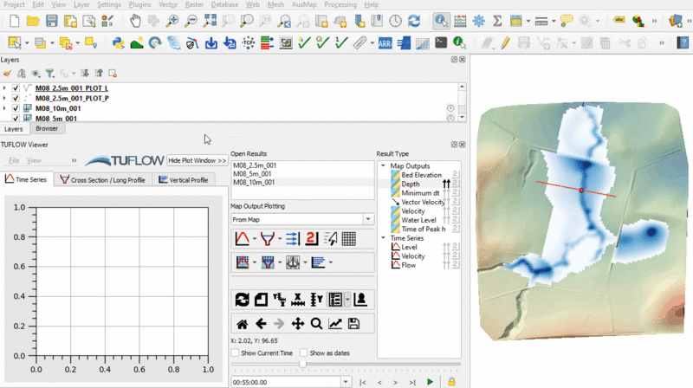The image size is (693, 388).
Task: Select M08_5m_001 in Open Results
Action: tap(254, 173)
